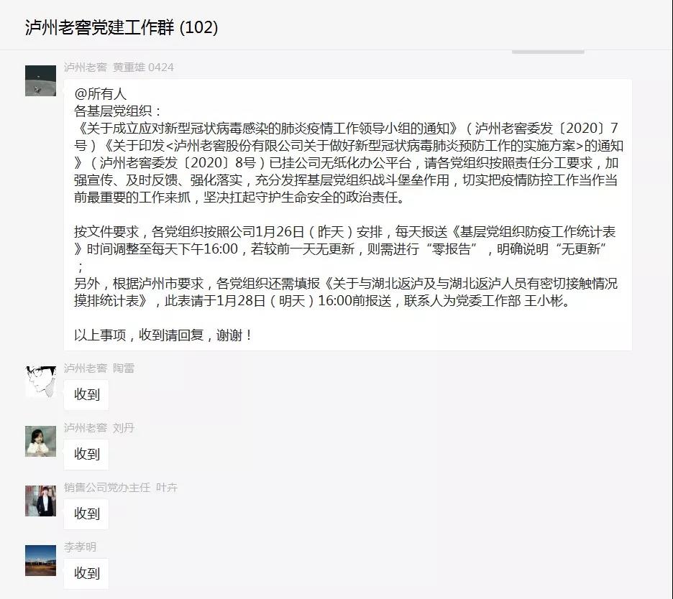Click sender label 销售公司党办主任 叶卉
This screenshot has height=599, width=673.
coord(121,488)
